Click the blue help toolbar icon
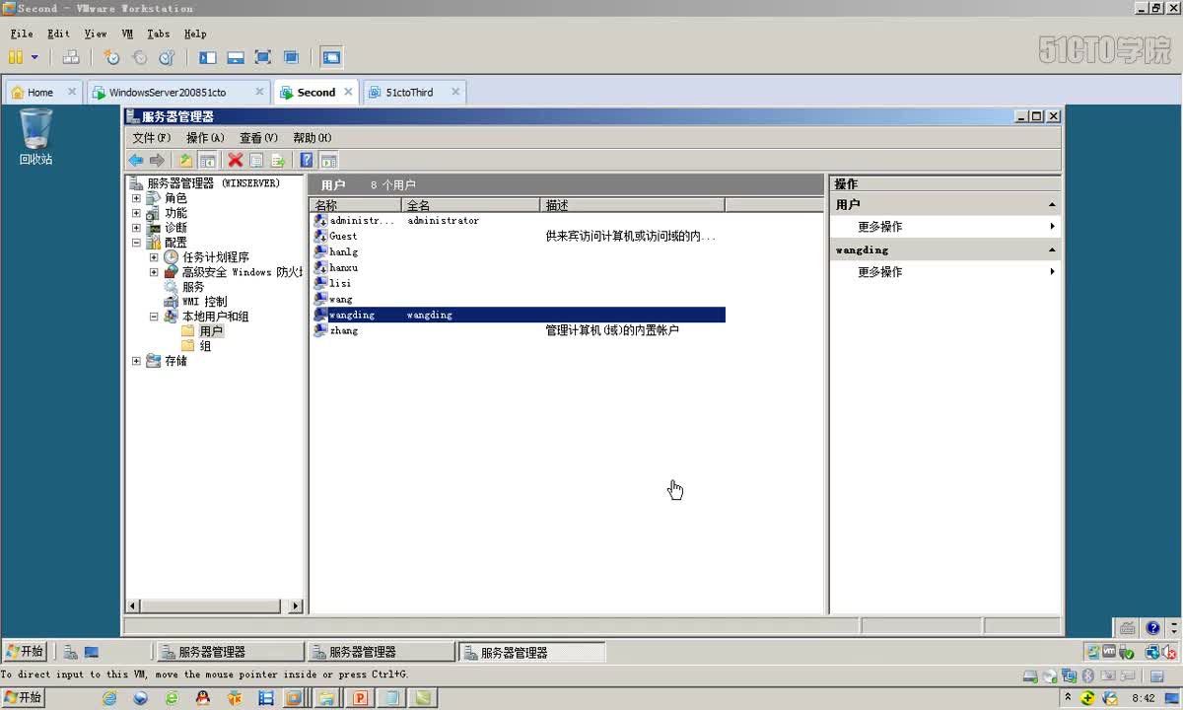The height and width of the screenshot is (710, 1183). coord(307,160)
